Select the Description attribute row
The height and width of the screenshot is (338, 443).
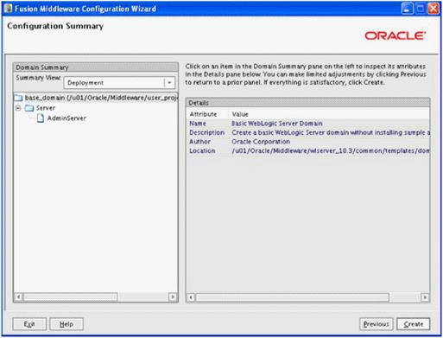[308, 132]
